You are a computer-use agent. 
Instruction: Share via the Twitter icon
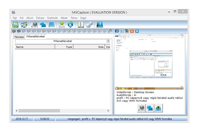point(122,31)
